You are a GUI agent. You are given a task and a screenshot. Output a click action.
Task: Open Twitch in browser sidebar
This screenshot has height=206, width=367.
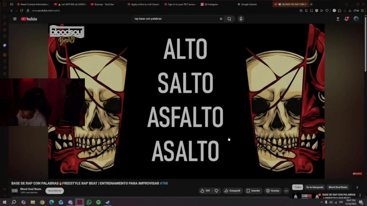5,45
